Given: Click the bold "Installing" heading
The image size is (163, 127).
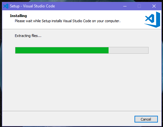Looking at the screenshot, I should click(x=18, y=16).
